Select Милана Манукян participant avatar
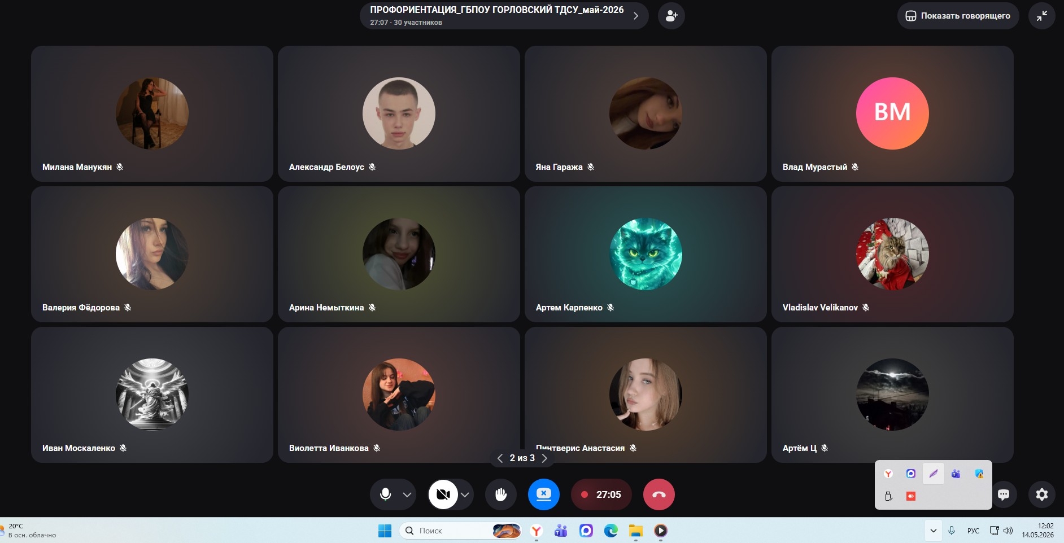Screen dimensions: 1064x543 click(x=152, y=113)
